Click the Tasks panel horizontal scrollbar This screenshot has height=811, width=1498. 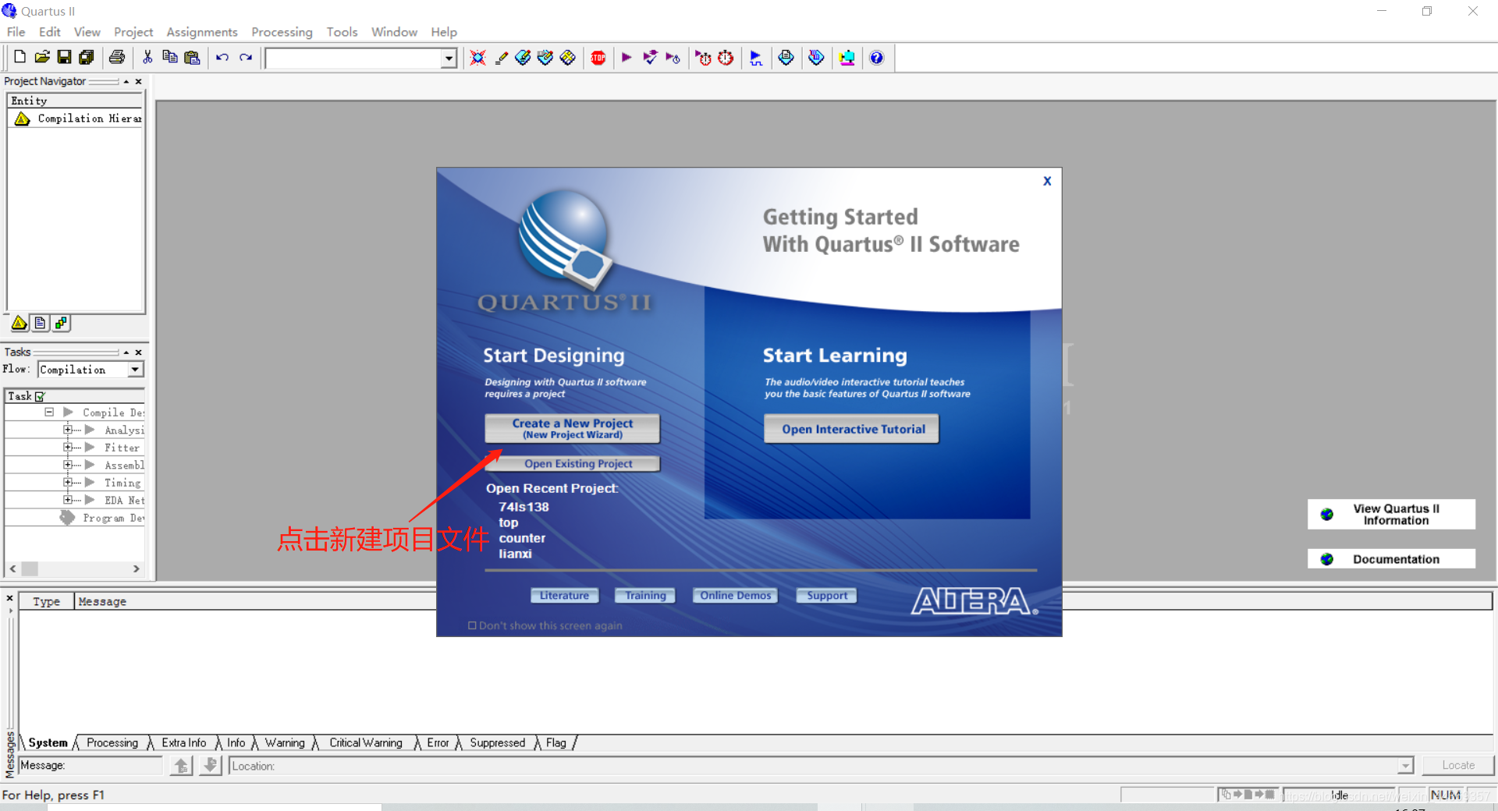(x=75, y=569)
